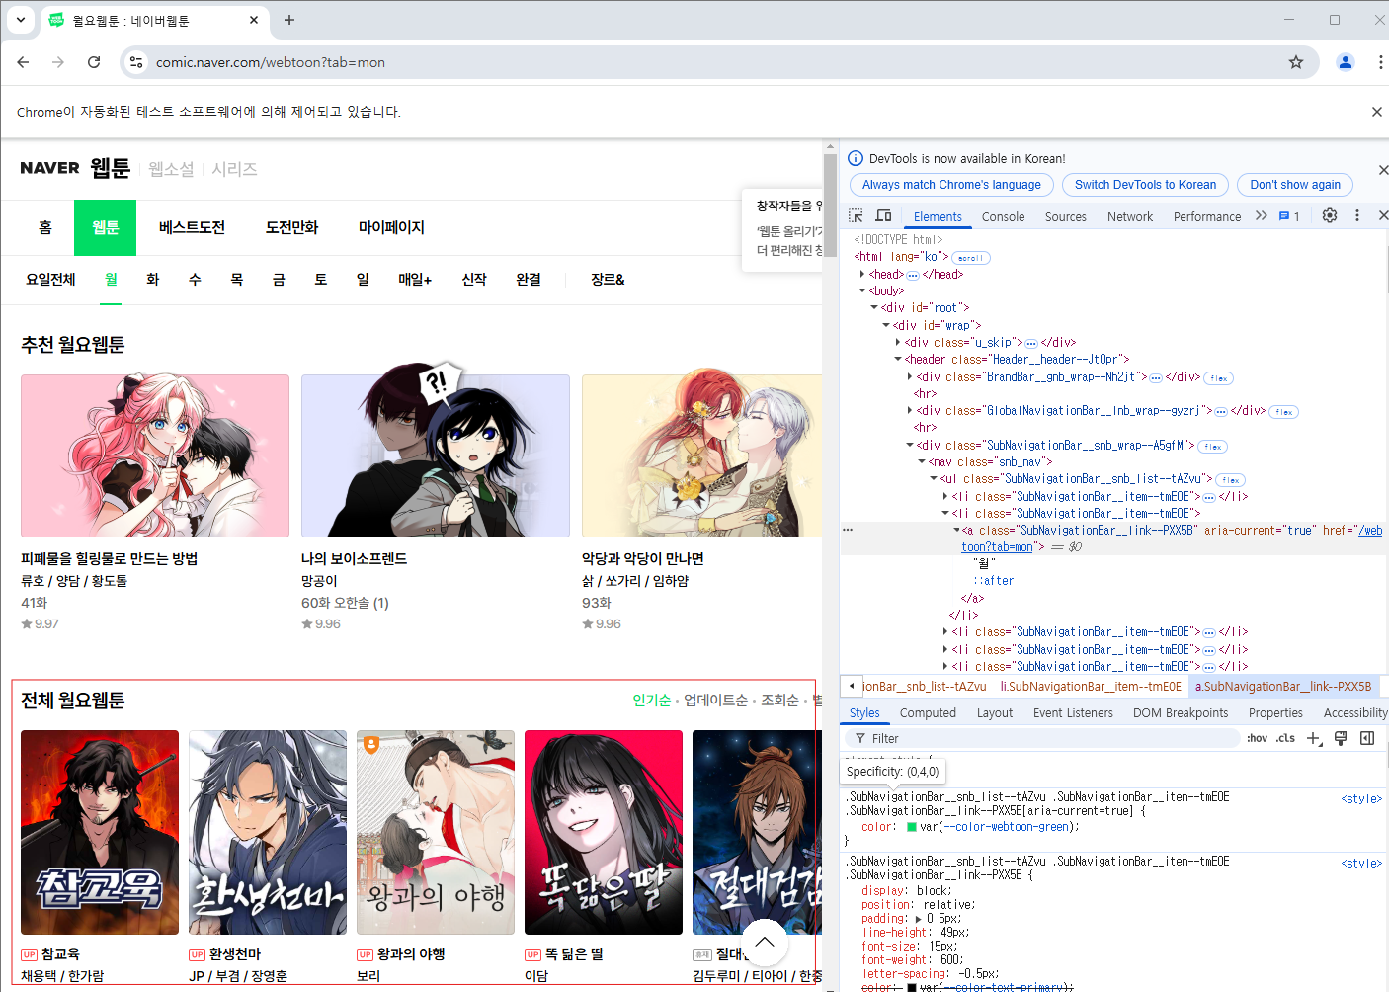Open the Event Listeners tab
1389x992 pixels.
pyautogui.click(x=1073, y=712)
